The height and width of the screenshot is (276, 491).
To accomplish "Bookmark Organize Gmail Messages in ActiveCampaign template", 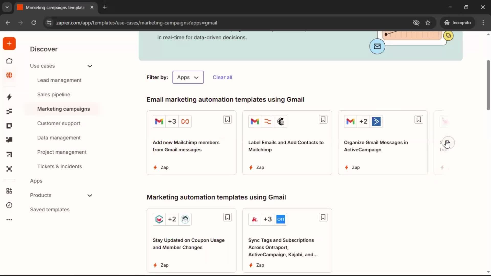I will click(x=419, y=119).
